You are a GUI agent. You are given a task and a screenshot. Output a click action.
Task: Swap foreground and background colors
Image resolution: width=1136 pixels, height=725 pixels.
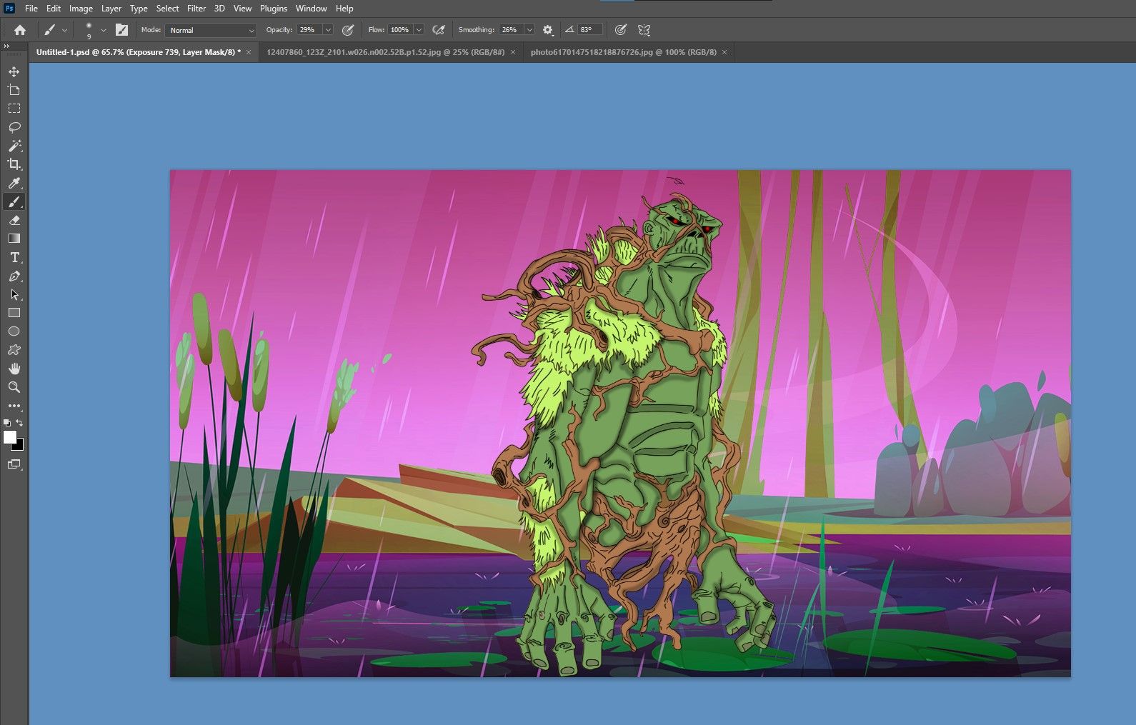[x=19, y=422]
